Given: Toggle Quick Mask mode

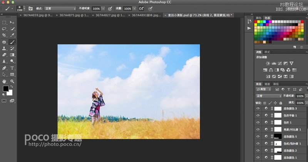Looking at the screenshot, I should pos(4,101).
